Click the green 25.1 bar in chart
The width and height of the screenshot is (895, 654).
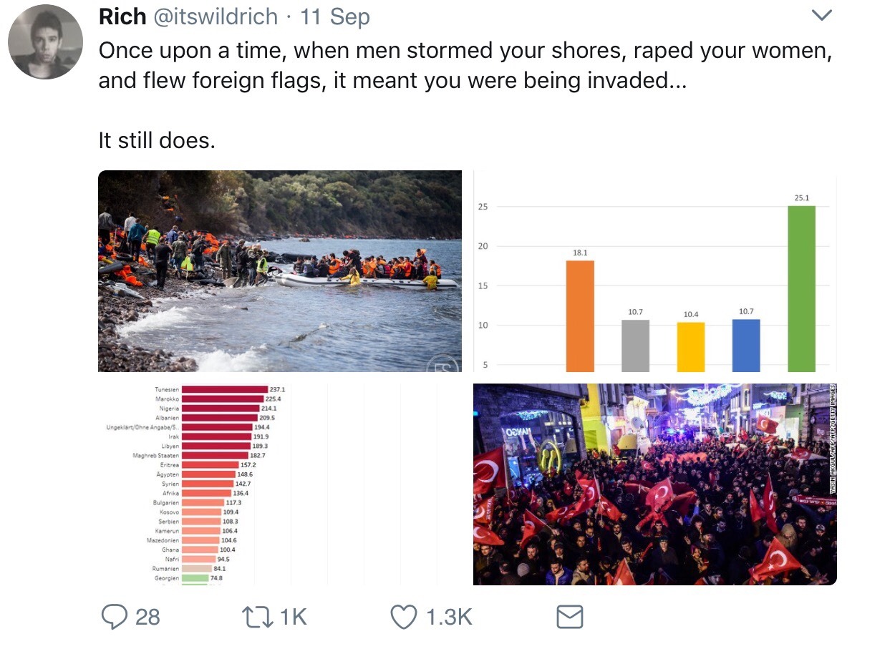coord(801,288)
